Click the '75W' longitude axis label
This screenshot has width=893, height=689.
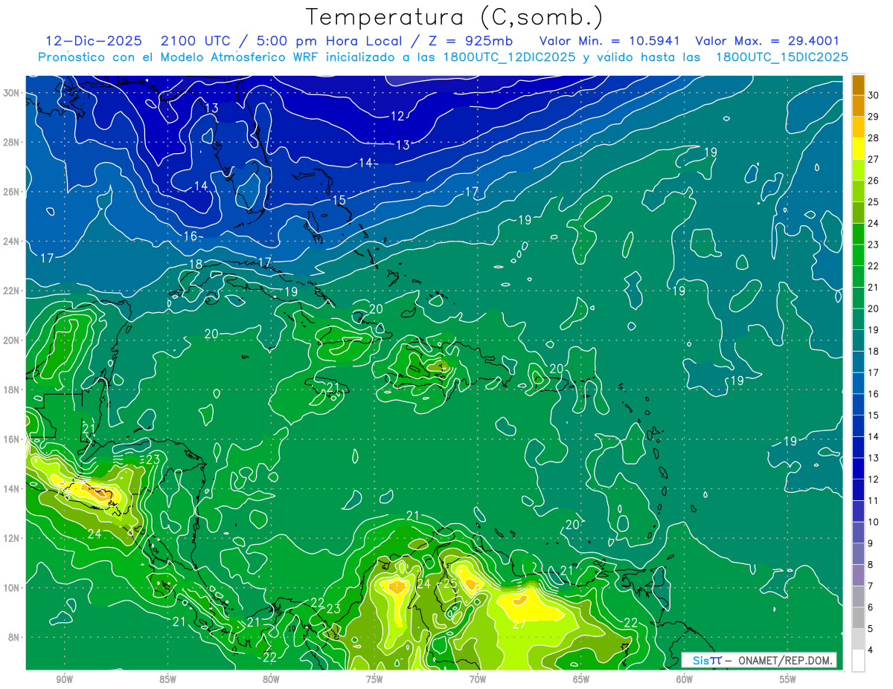[x=374, y=679]
